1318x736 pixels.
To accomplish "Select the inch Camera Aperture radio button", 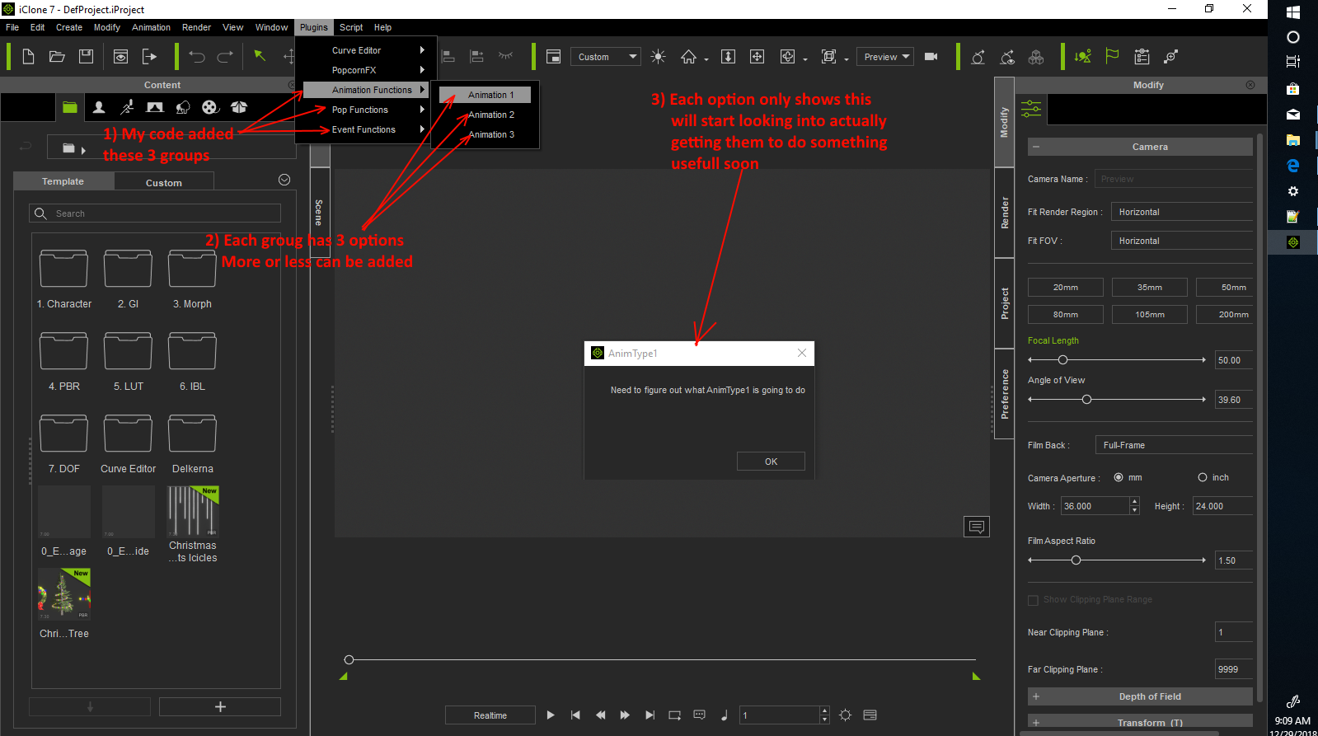I will click(1203, 478).
